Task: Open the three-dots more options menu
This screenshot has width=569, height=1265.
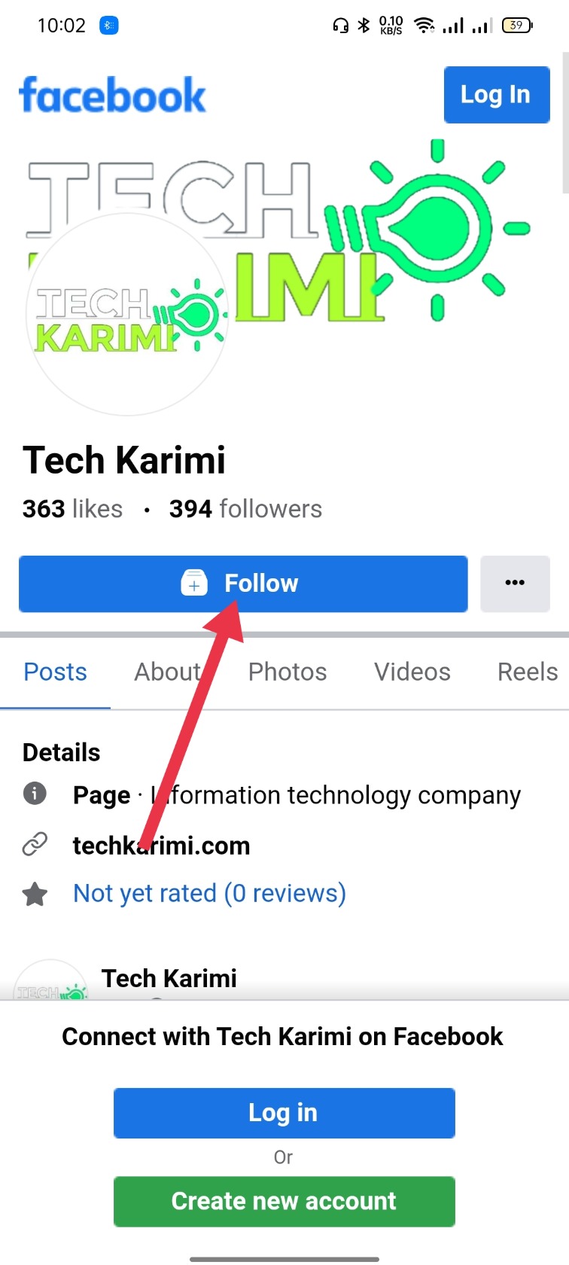Action: [x=515, y=583]
